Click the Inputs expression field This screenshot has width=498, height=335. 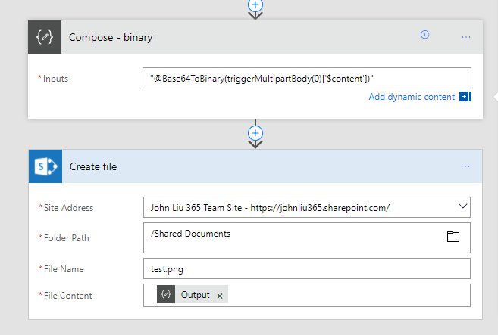306,78
